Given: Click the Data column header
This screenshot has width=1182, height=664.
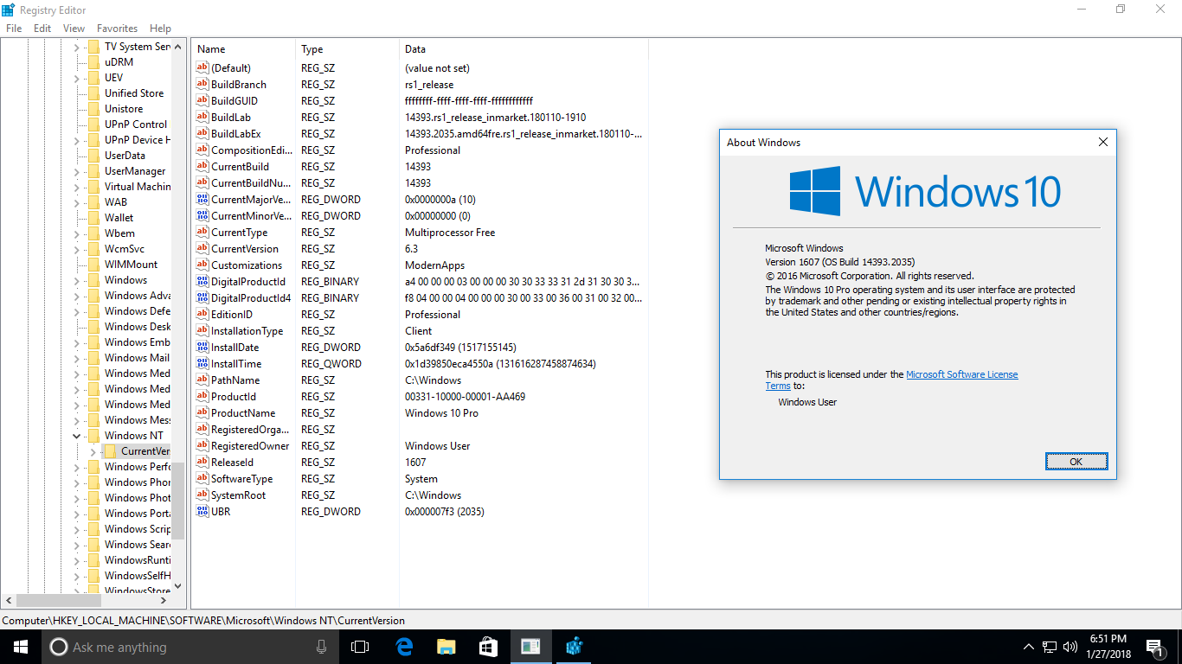Looking at the screenshot, I should (x=524, y=49).
